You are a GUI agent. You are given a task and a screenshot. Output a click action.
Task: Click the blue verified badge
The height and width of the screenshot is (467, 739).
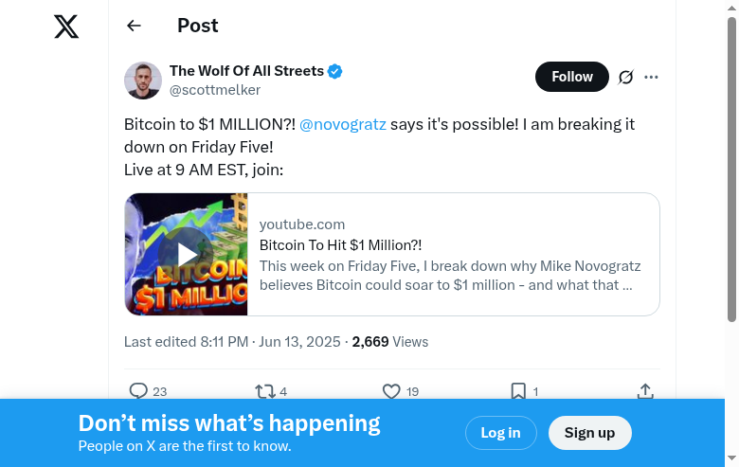point(335,71)
